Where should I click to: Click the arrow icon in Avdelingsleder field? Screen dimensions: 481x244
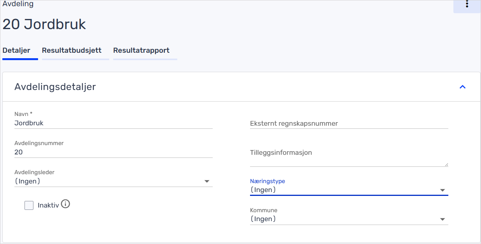[207, 181]
